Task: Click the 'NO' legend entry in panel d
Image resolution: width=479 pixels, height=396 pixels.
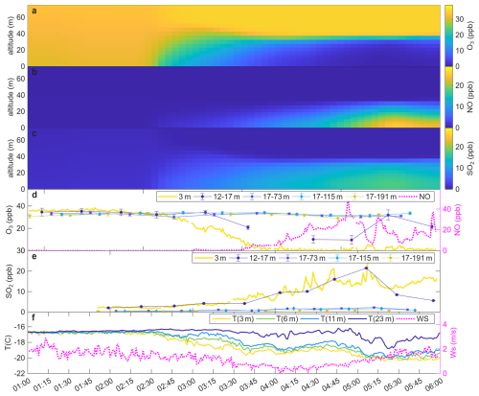Action: pos(415,197)
